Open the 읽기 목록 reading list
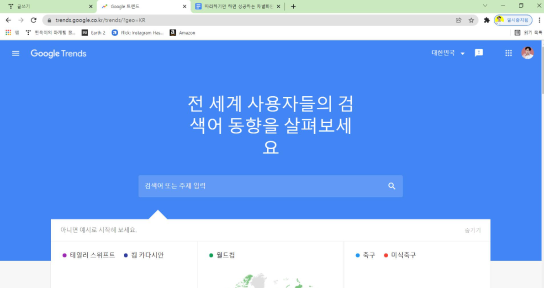This screenshot has height=288, width=544. click(528, 32)
